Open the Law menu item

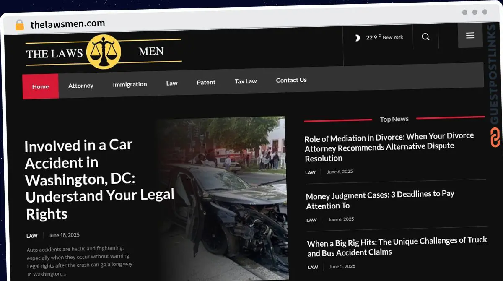172,83
